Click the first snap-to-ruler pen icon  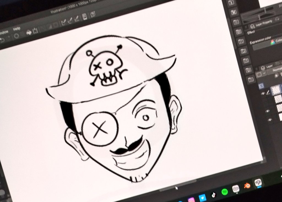pyautogui.click(x=64, y=23)
